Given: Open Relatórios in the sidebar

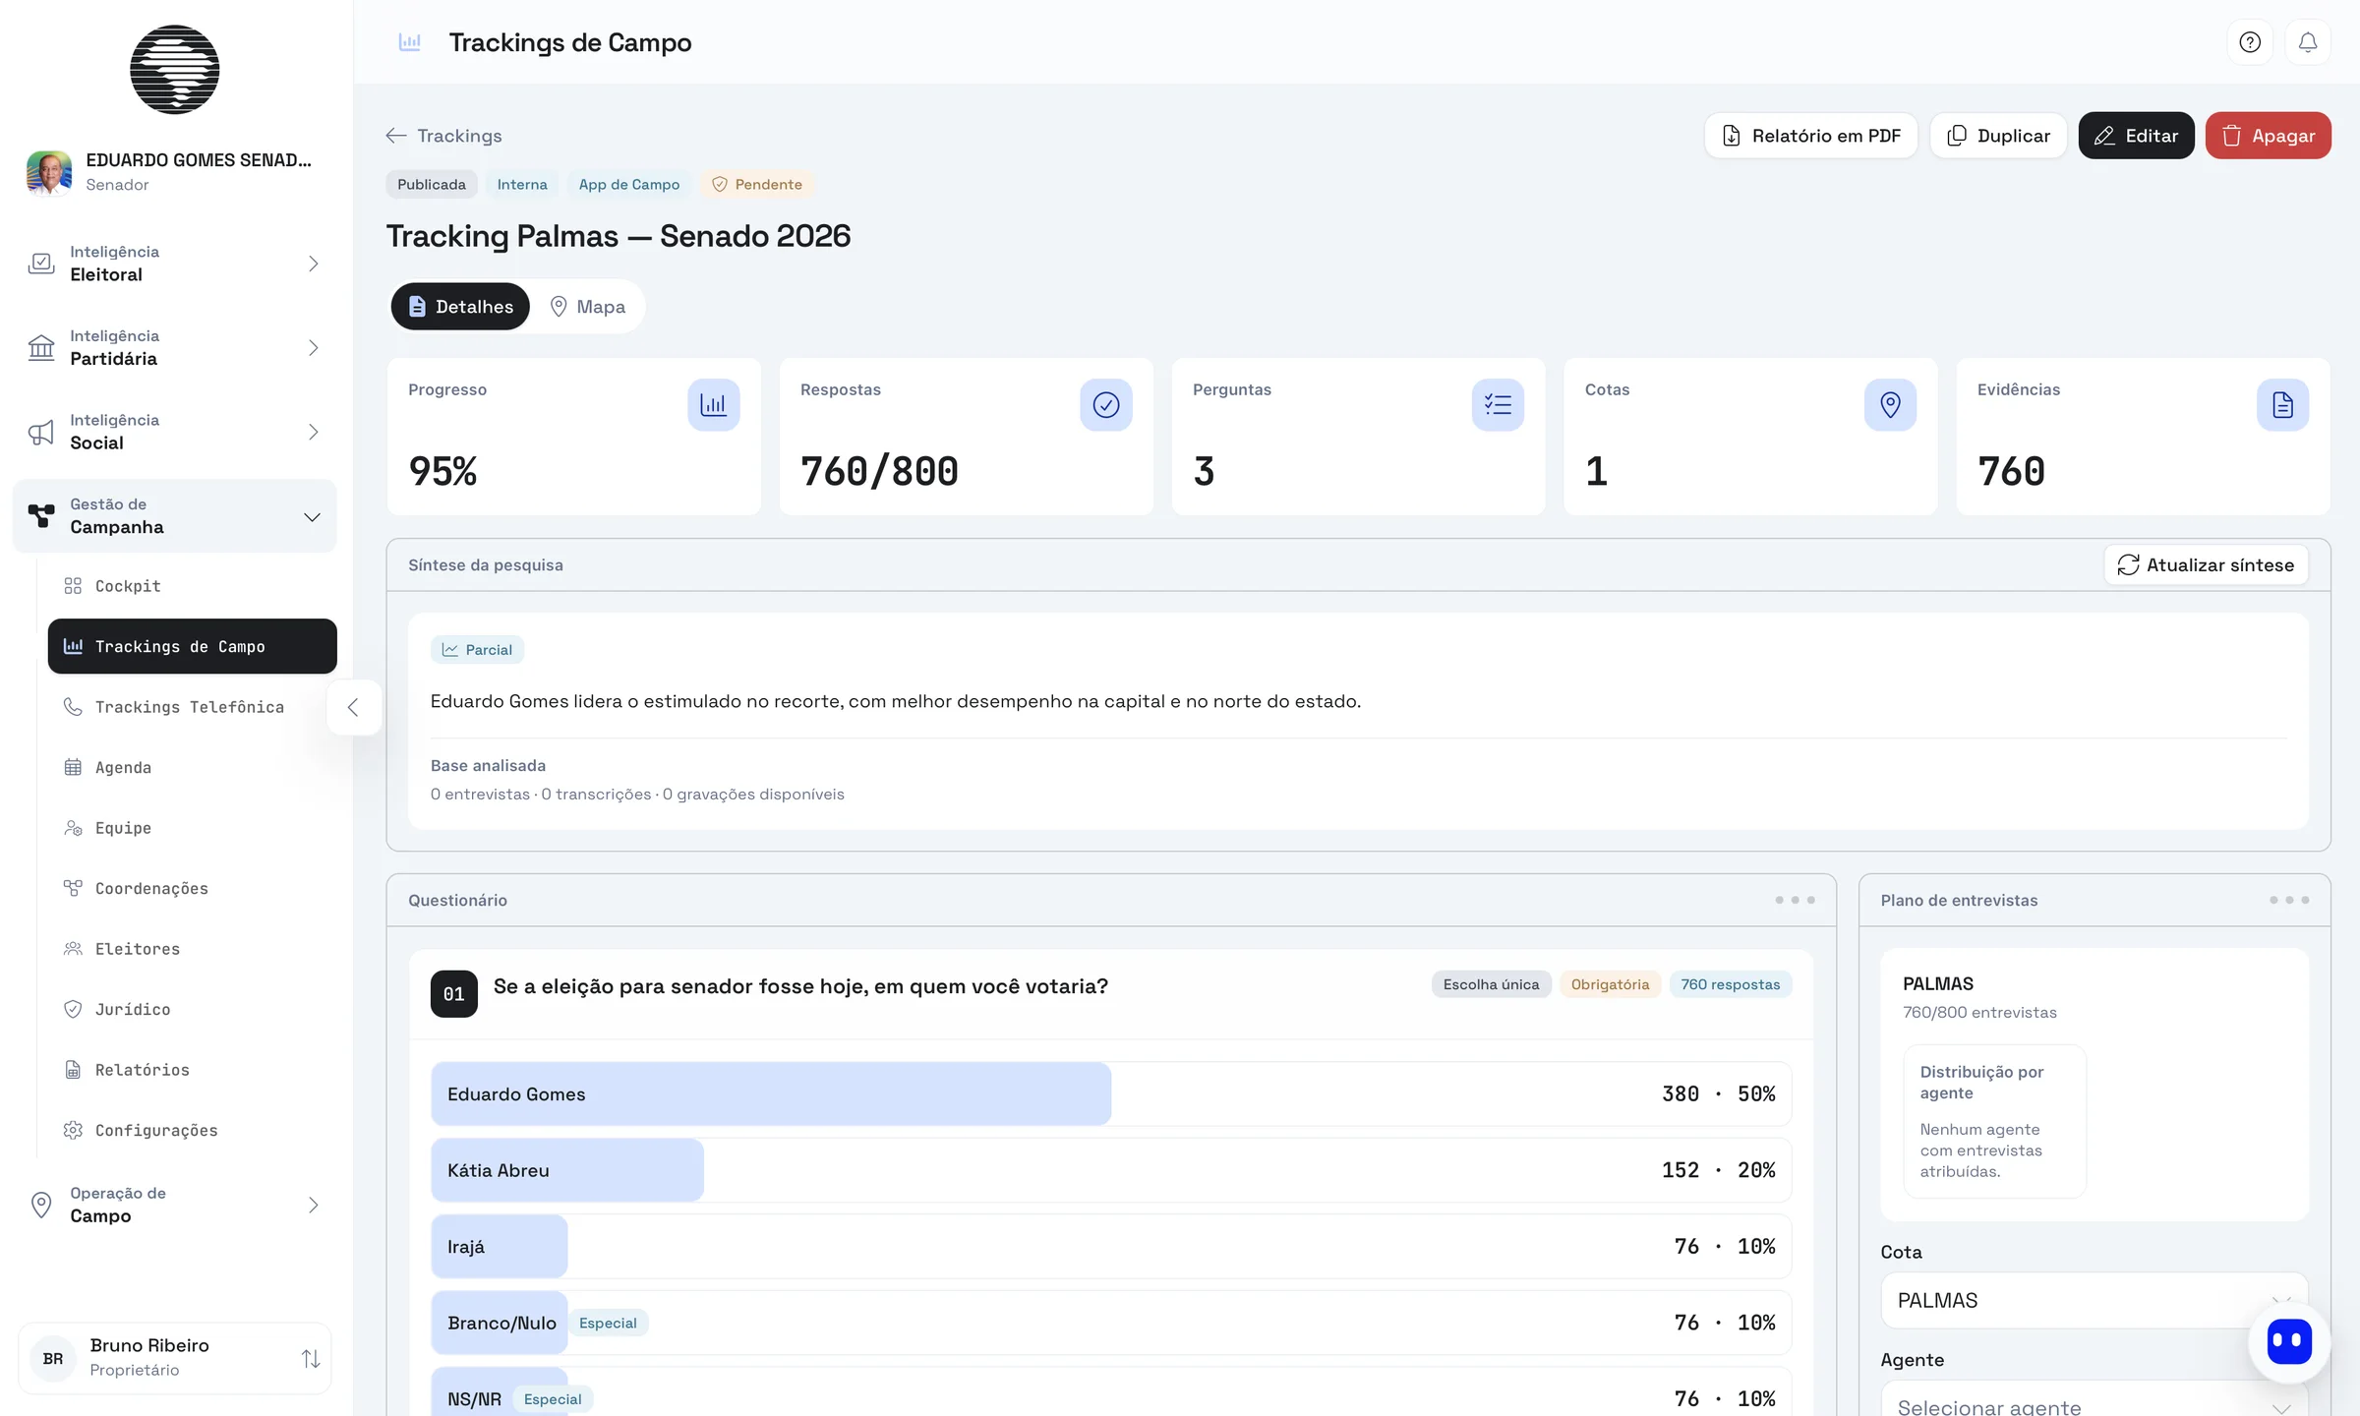Looking at the screenshot, I should point(192,1070).
